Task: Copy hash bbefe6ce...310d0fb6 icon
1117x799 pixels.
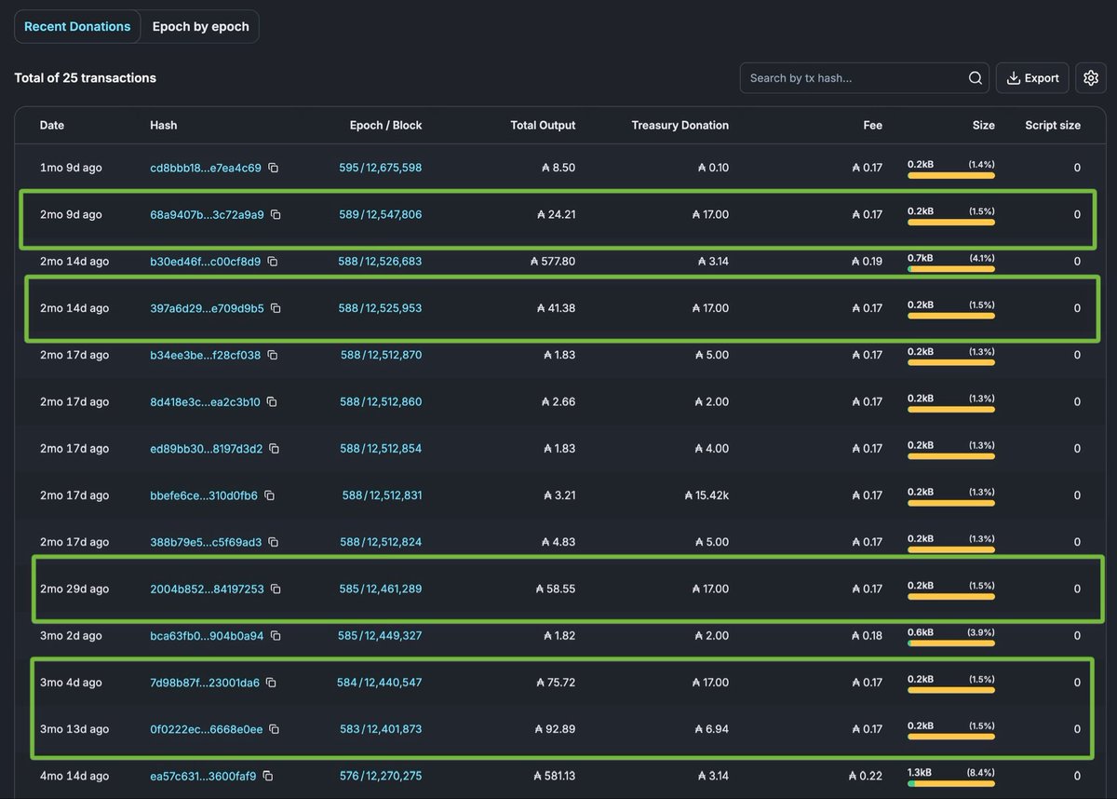Action: [x=269, y=495]
